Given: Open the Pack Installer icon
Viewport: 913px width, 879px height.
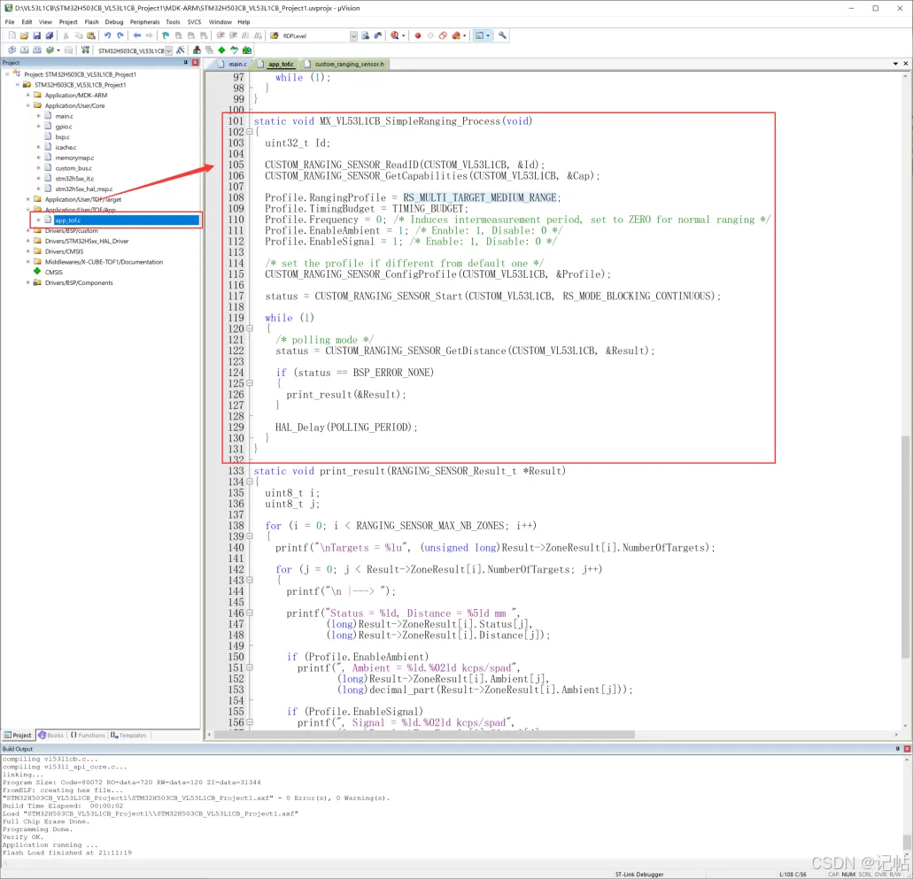Looking at the screenshot, I should point(247,50).
